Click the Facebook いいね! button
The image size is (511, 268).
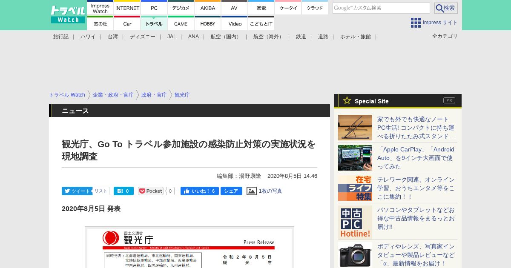(200, 191)
